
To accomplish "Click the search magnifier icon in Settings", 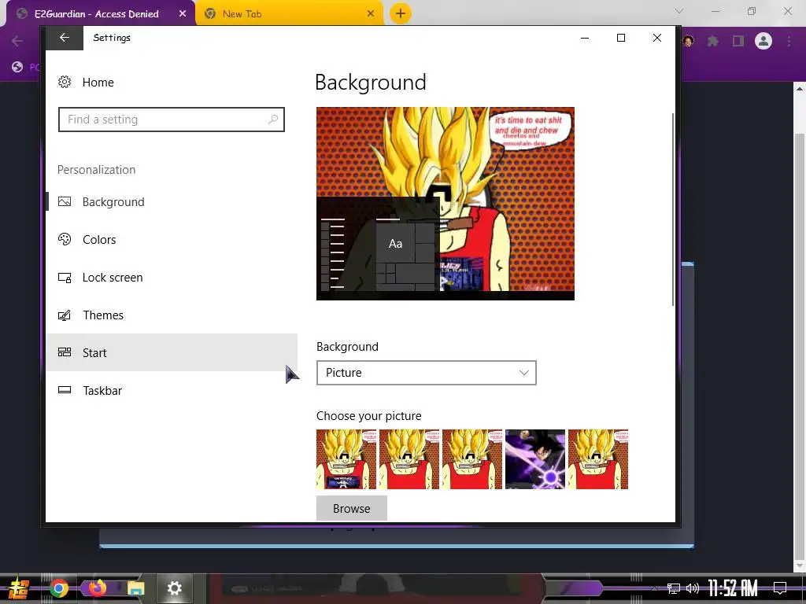I will (x=273, y=120).
